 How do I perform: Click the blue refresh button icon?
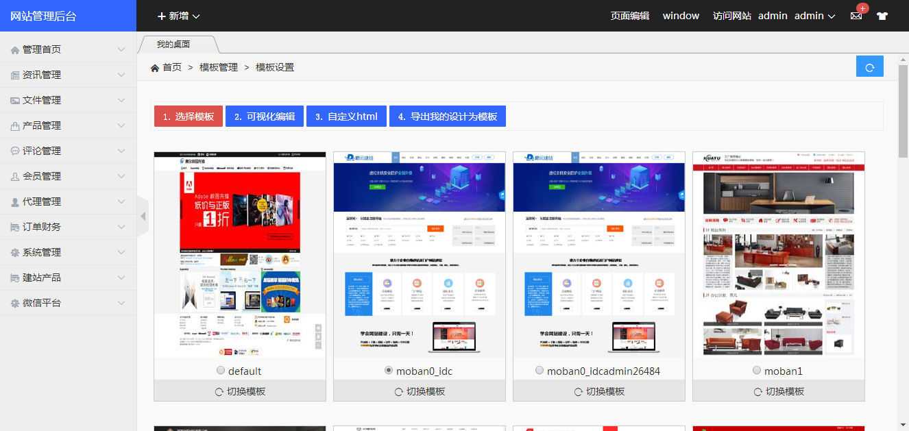click(x=869, y=66)
